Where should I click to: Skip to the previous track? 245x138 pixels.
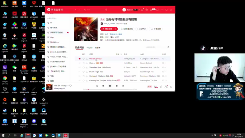pos(103,86)
